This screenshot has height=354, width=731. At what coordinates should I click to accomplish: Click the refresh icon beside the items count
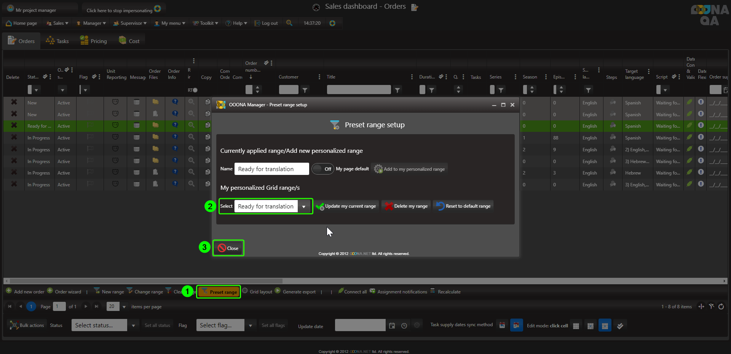[x=721, y=306]
